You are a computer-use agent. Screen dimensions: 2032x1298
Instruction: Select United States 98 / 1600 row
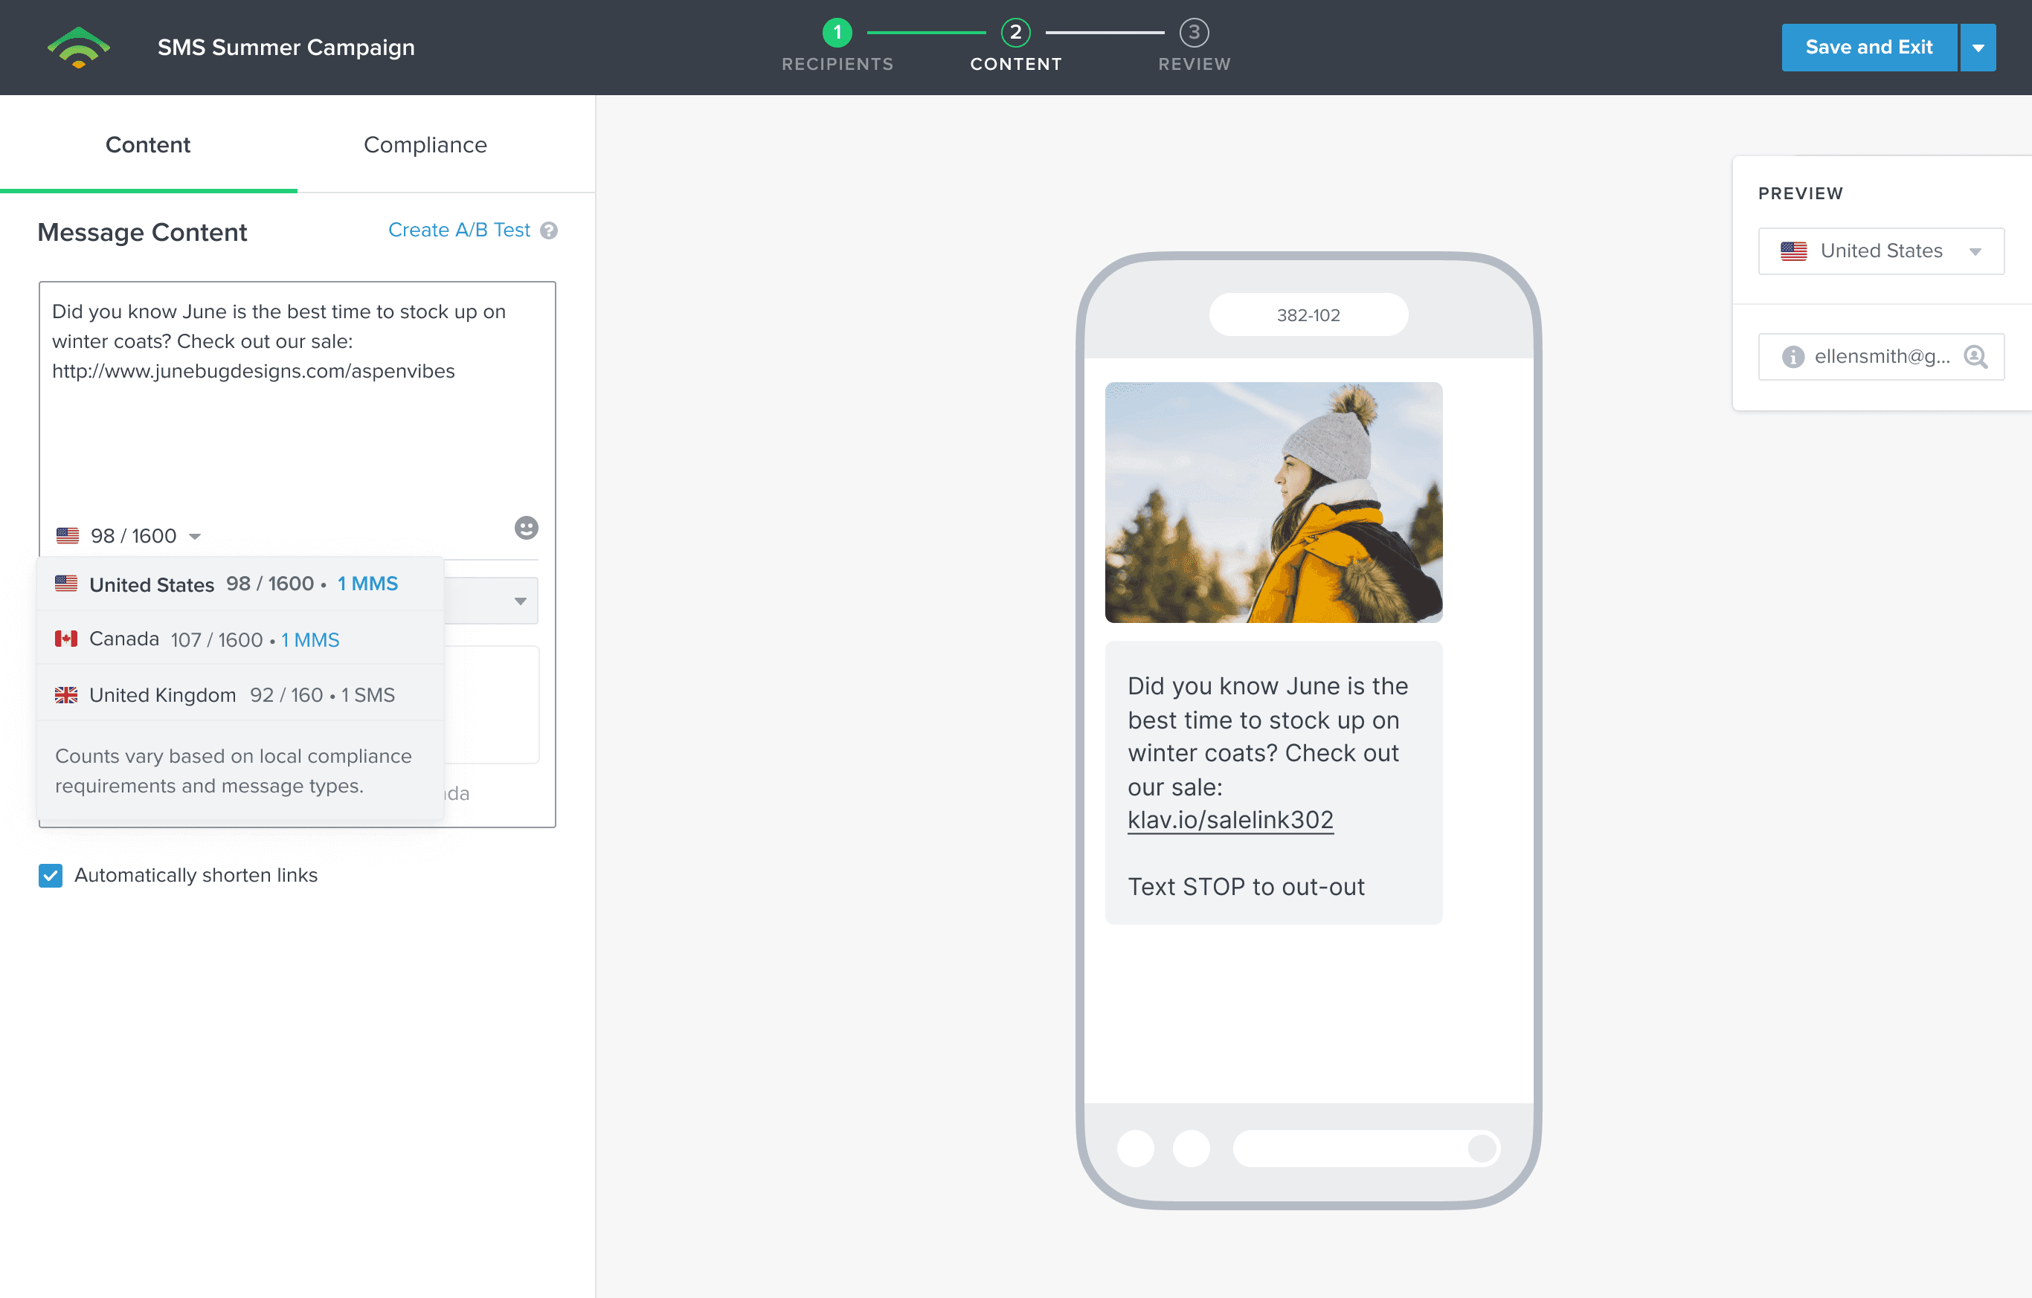pyautogui.click(x=239, y=584)
